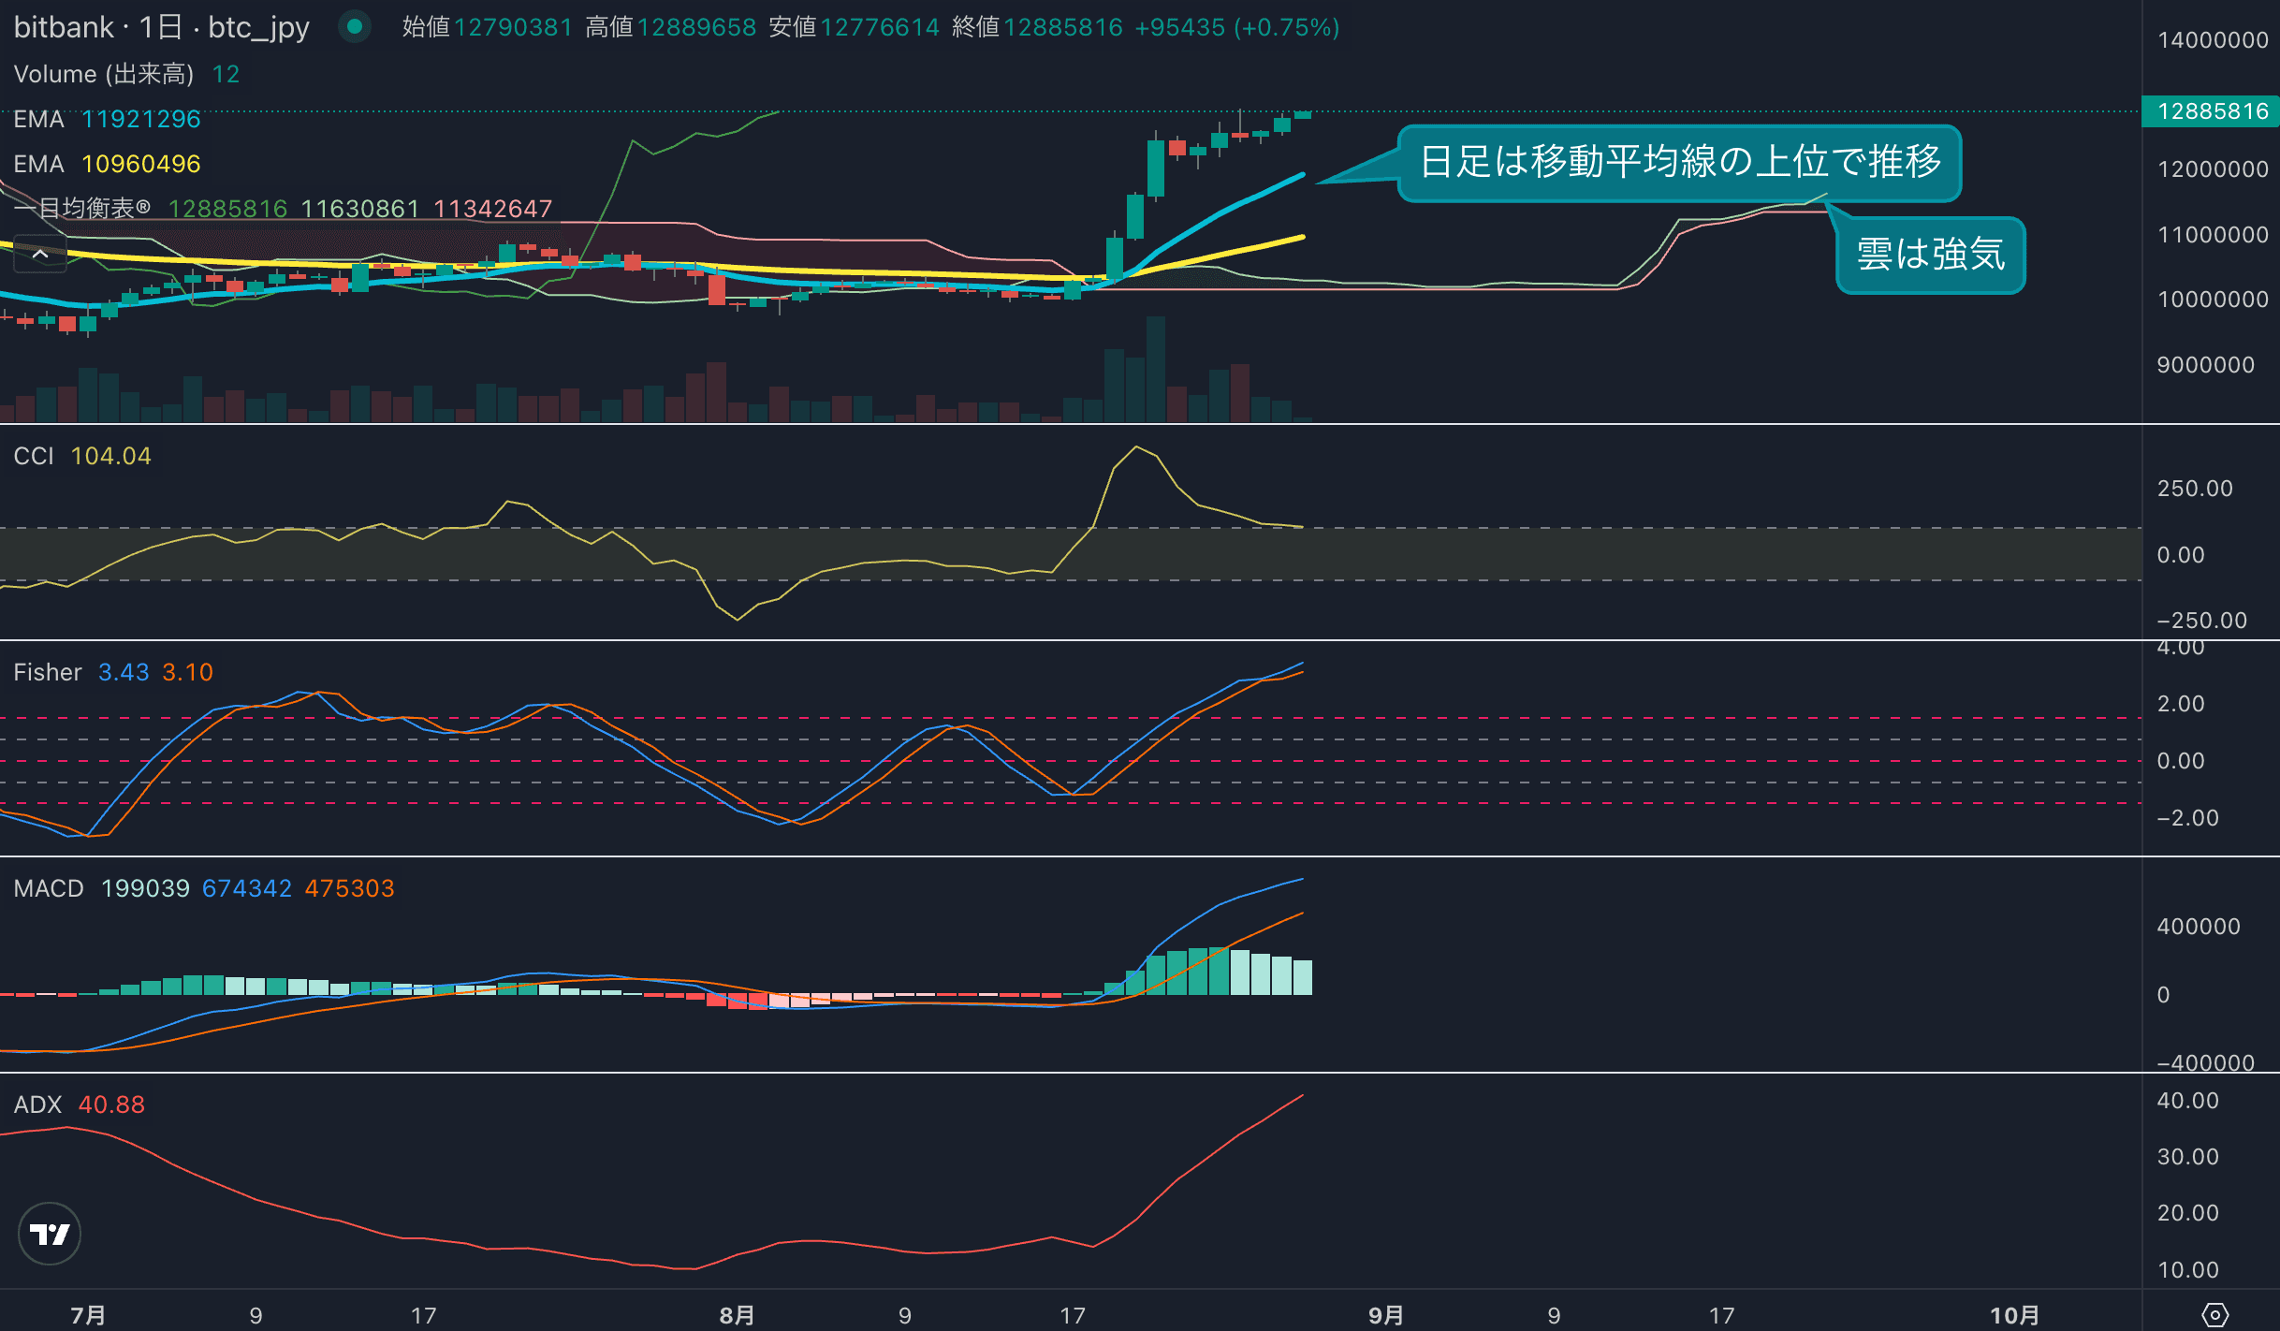Click the 8月 label on time axis

(737, 1315)
